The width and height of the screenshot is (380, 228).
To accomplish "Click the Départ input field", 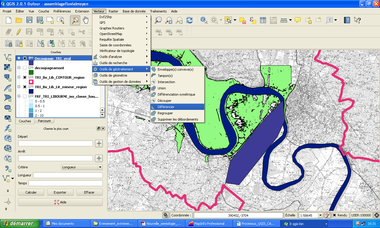I will click(x=56, y=143).
